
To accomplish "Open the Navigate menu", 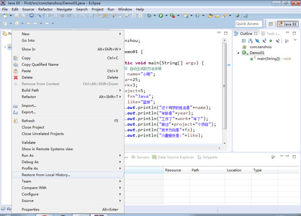I will tap(64, 9).
